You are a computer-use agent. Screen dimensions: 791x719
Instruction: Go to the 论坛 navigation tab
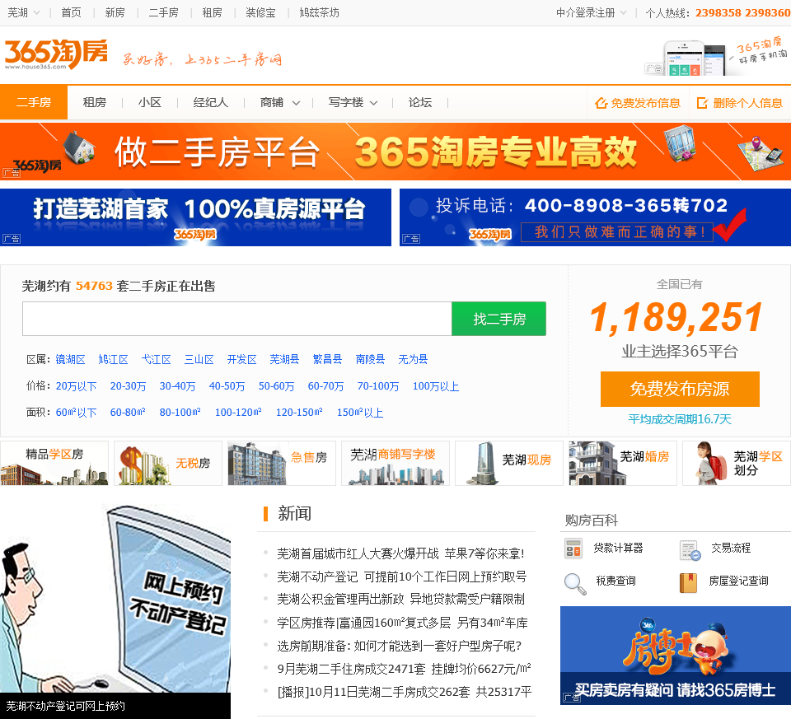pos(419,102)
